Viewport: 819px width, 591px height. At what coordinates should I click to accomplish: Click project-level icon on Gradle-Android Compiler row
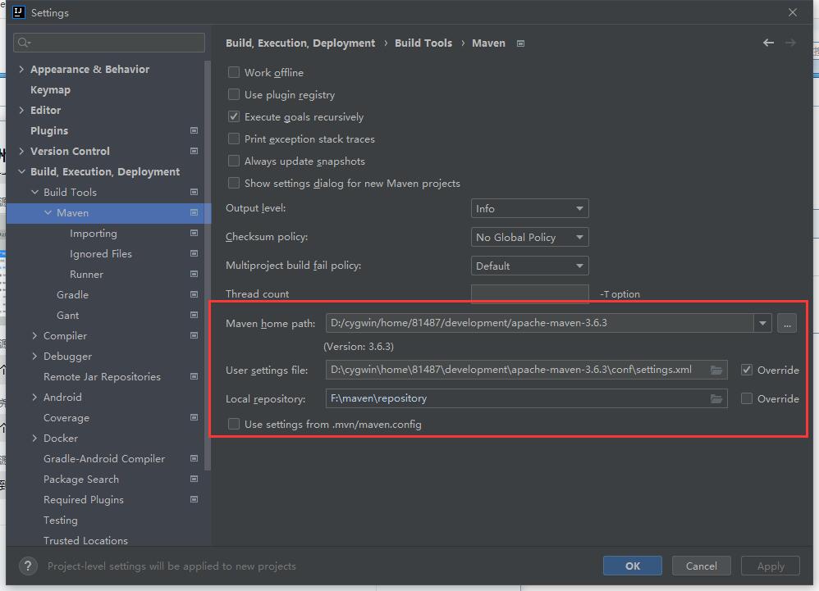click(194, 458)
